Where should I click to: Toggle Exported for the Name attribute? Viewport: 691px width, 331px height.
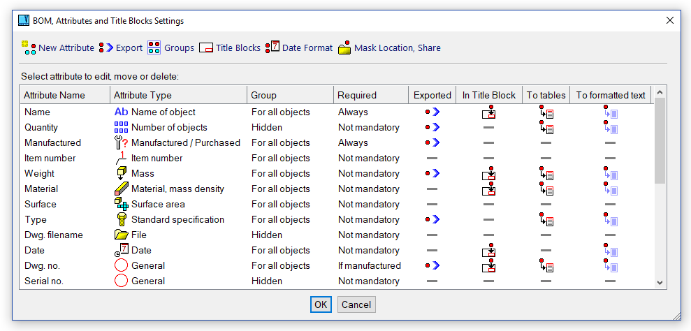tap(432, 112)
